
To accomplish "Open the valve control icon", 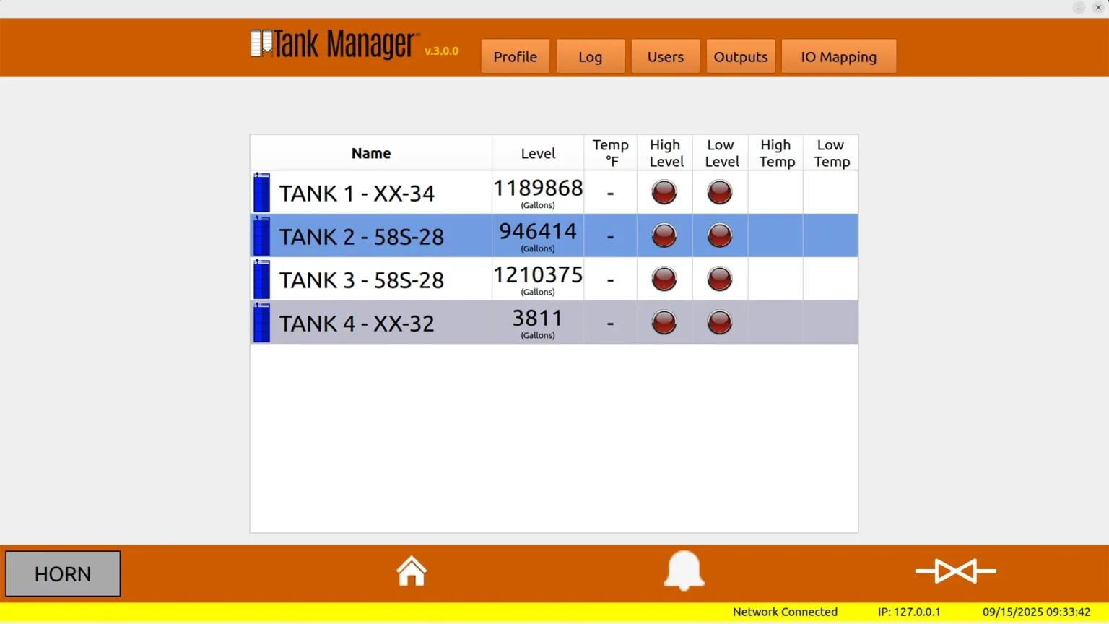I will (955, 571).
